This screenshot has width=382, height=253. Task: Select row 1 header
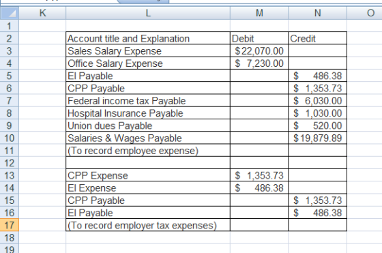tap(10, 25)
